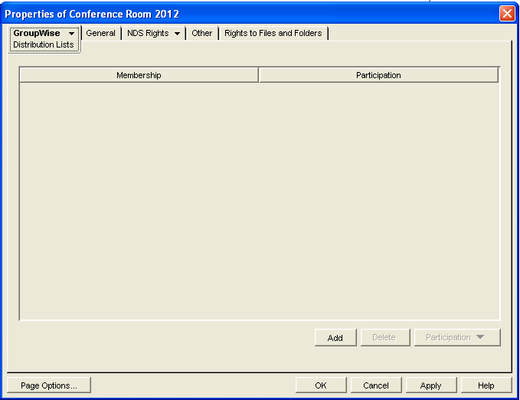
Task: Open the GroupWise tab dropdown arrow
Action: (x=71, y=34)
